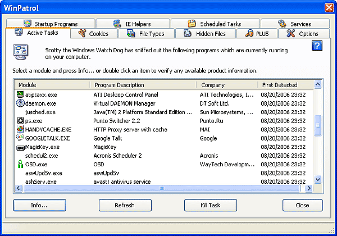The height and width of the screenshot is (236, 337).
Task: Click the MAI company cell
Action: pos(204,129)
